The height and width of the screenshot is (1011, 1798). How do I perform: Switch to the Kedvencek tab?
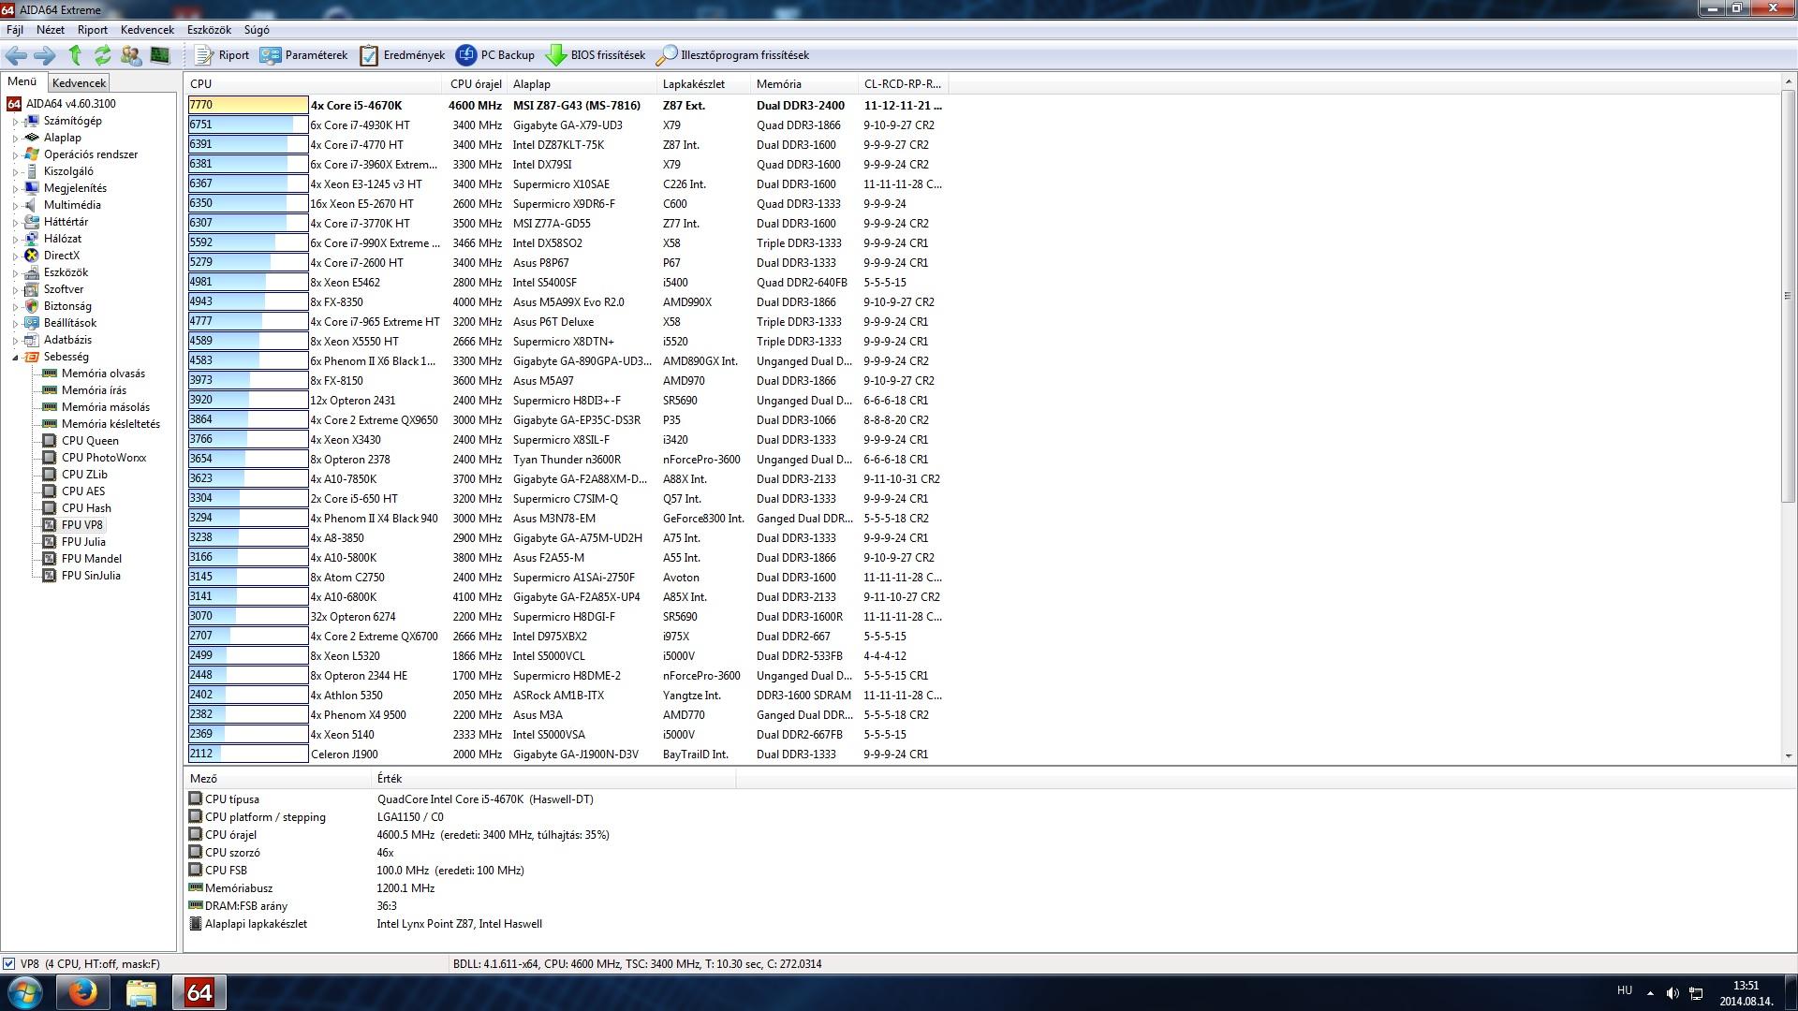79,83
